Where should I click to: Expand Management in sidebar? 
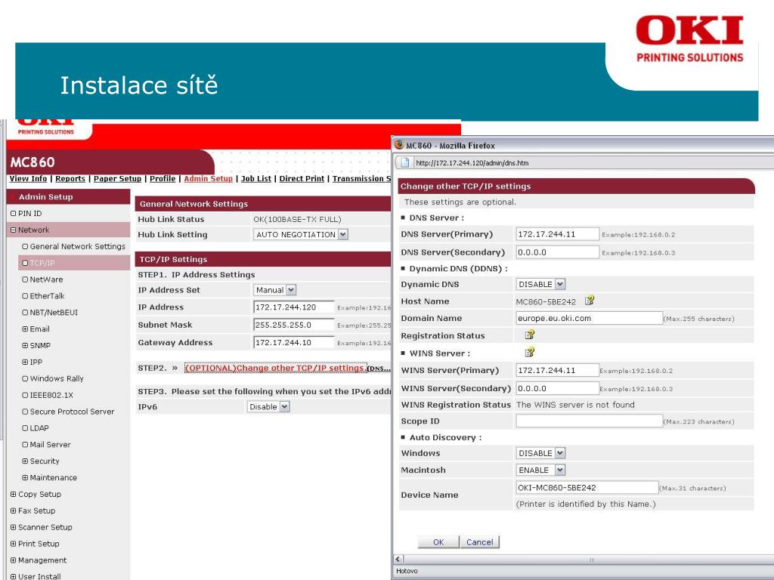click(x=14, y=560)
